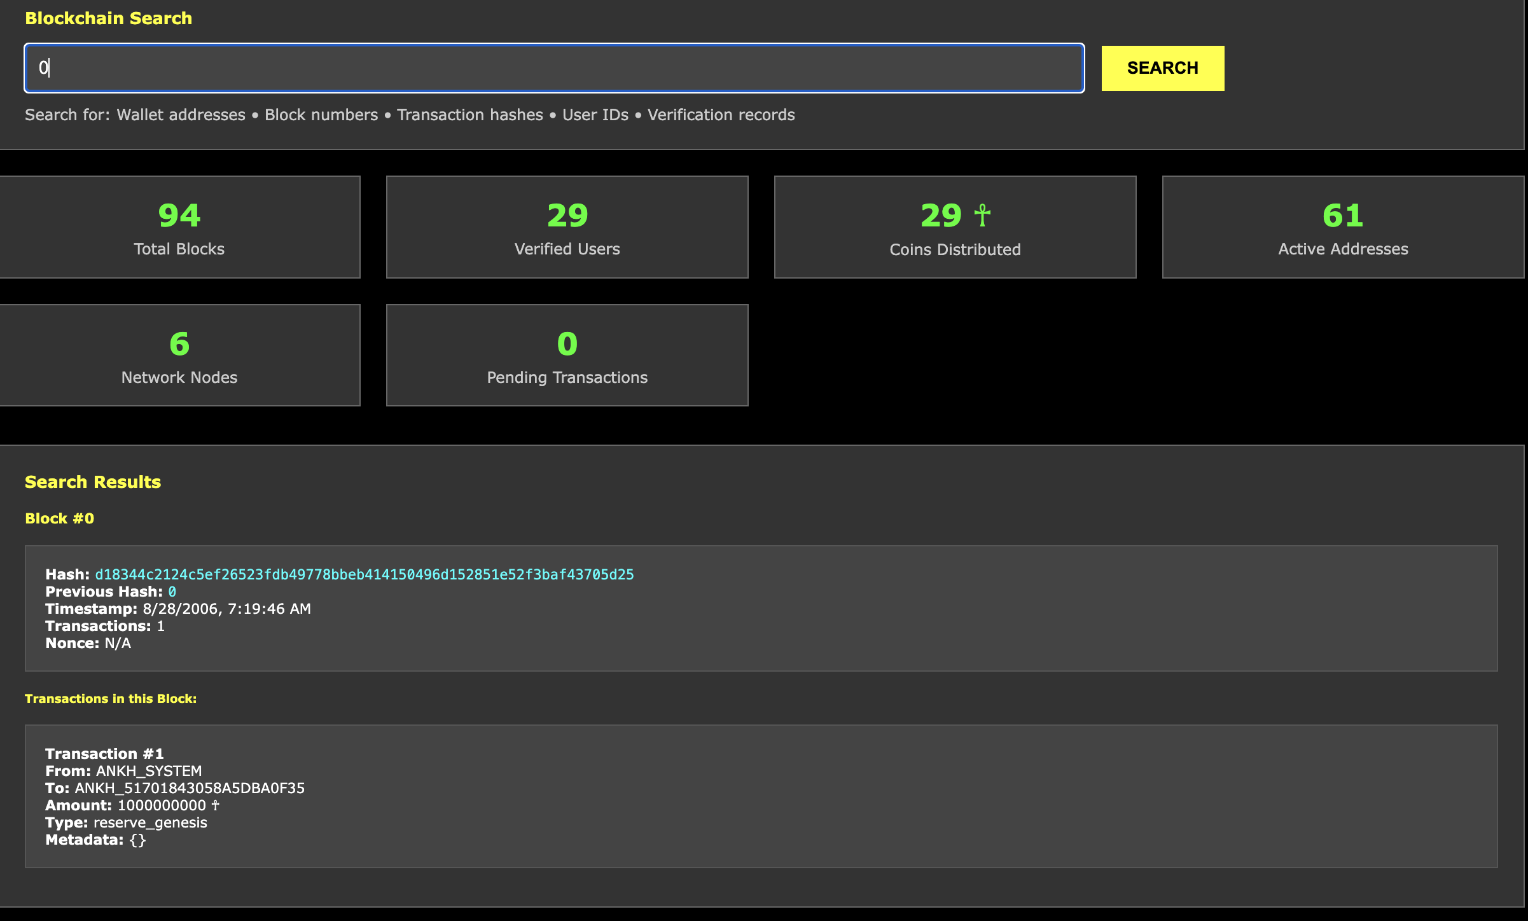Select the Coins Distributed stat card
This screenshot has height=921, width=1528.
[954, 227]
